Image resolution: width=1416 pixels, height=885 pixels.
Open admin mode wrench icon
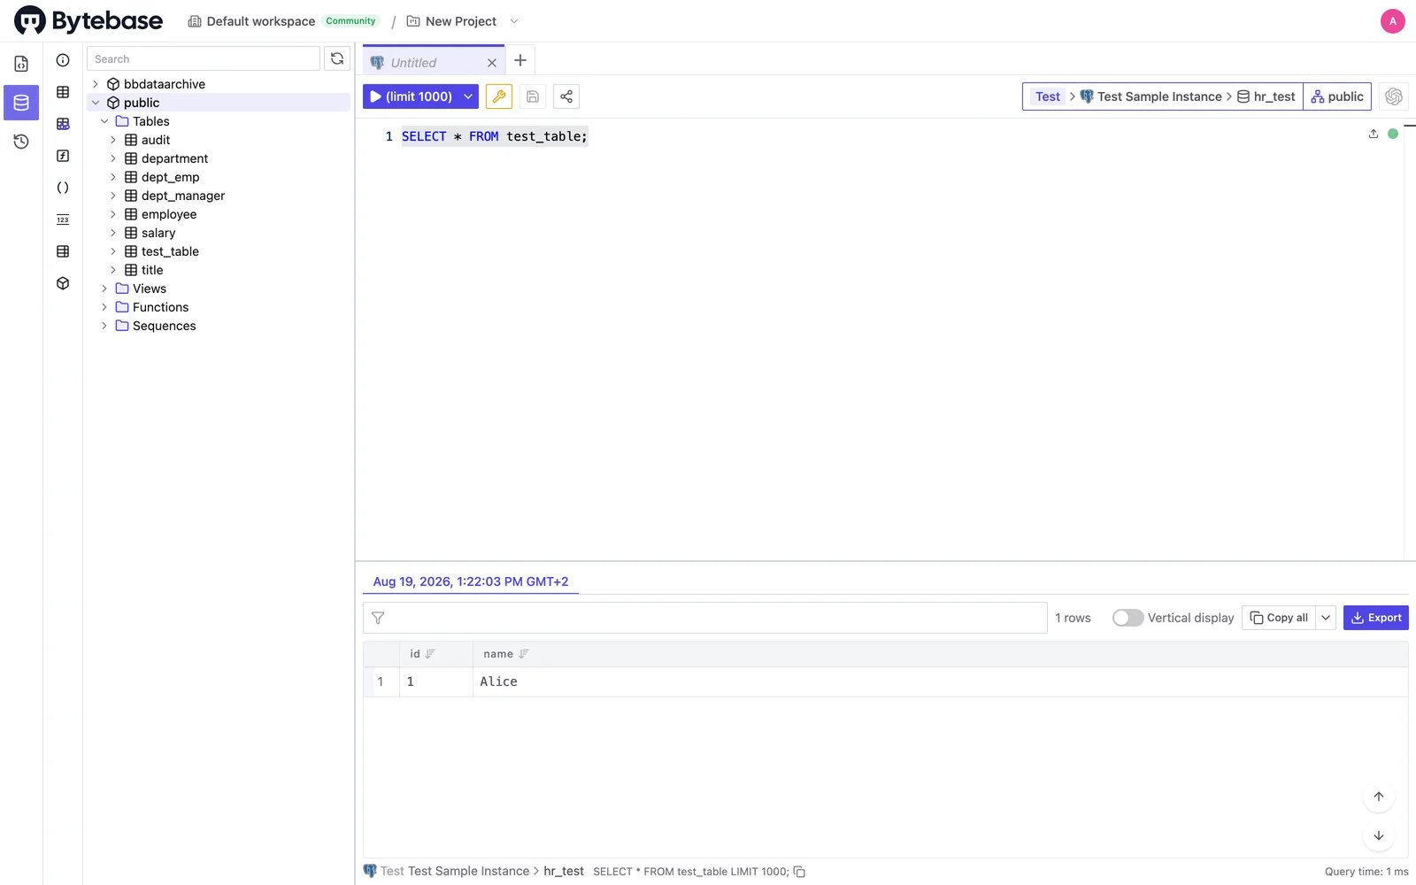[x=499, y=96]
